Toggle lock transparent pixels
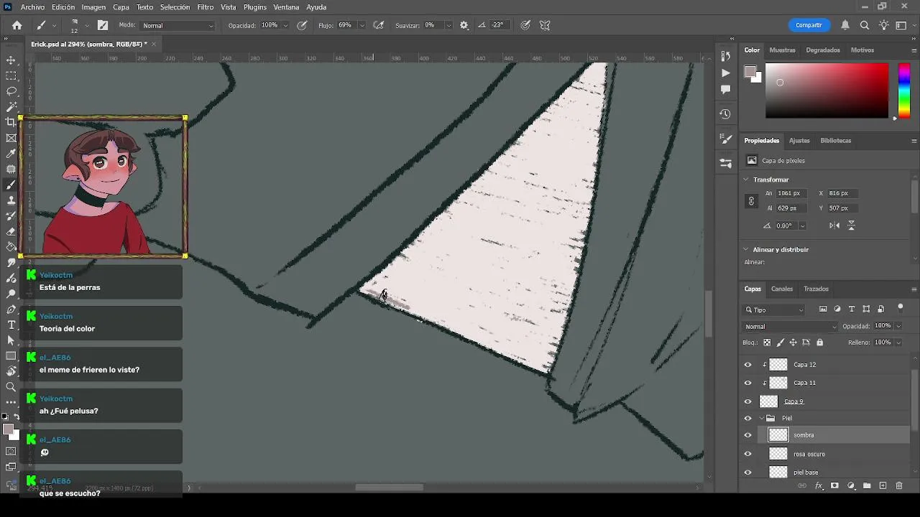 (x=767, y=343)
